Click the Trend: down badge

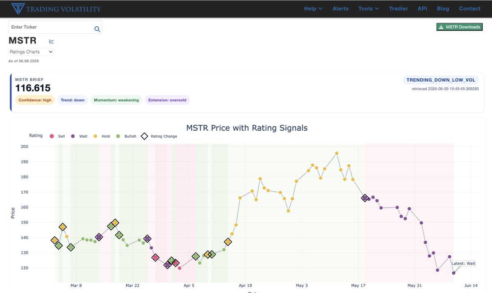[x=73, y=100]
